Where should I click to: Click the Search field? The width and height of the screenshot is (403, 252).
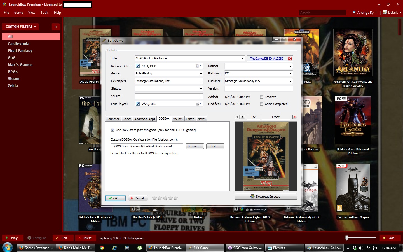(x=322, y=13)
